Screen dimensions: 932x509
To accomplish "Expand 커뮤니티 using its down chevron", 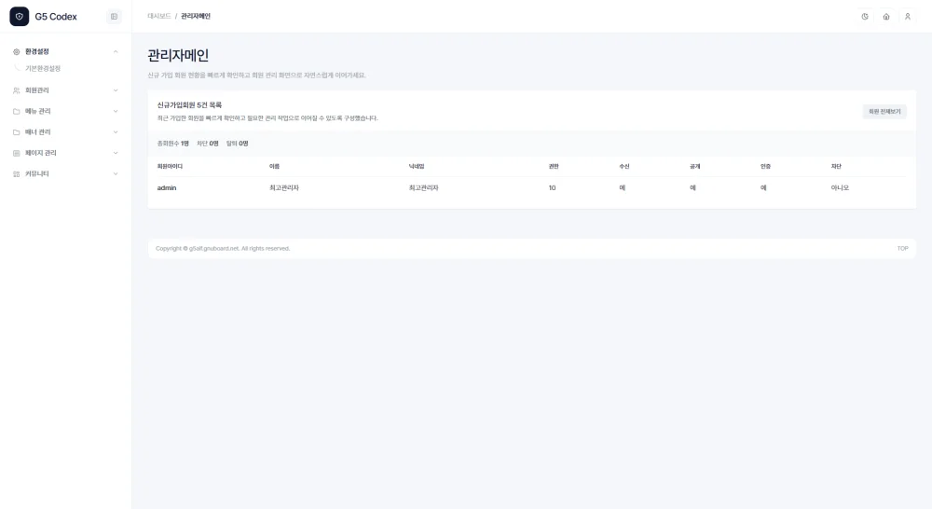I will coord(116,173).
